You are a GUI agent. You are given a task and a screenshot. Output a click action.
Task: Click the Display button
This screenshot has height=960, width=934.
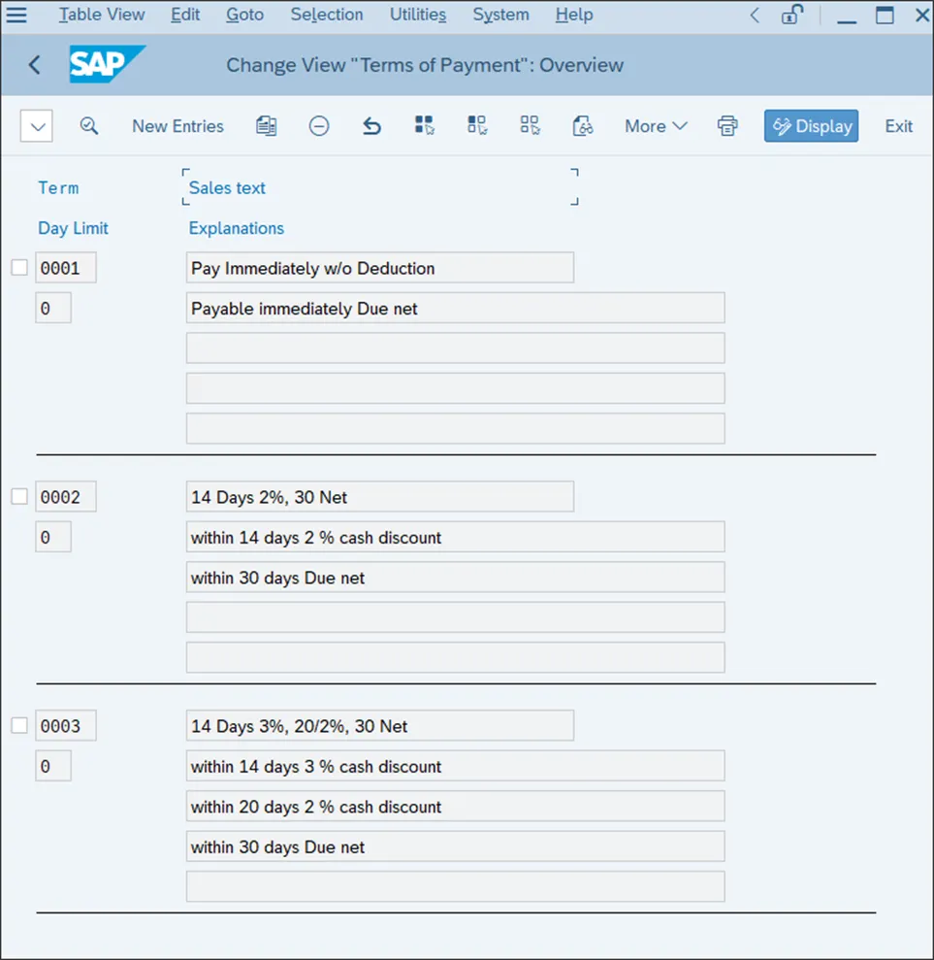pyautogui.click(x=811, y=126)
